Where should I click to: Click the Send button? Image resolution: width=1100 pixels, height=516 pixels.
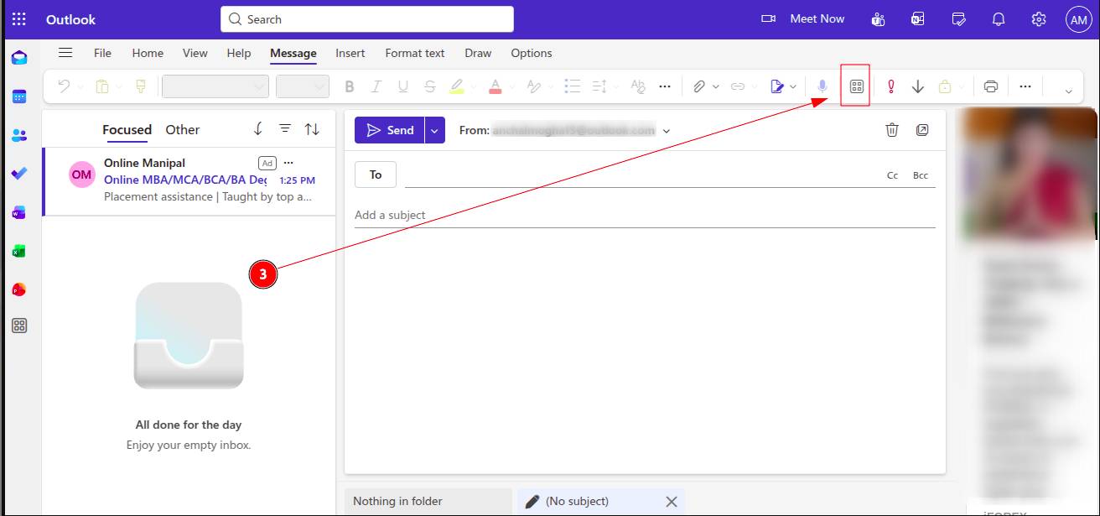pyautogui.click(x=391, y=131)
